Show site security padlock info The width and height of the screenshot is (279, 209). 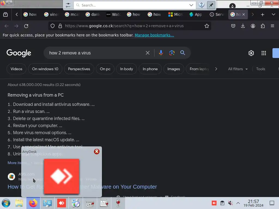[60, 26]
